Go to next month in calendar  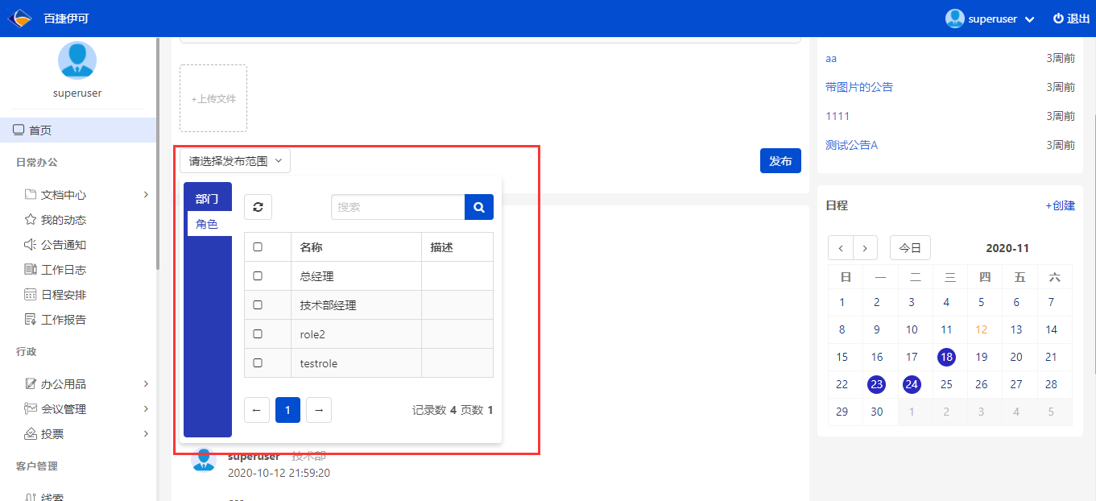866,248
